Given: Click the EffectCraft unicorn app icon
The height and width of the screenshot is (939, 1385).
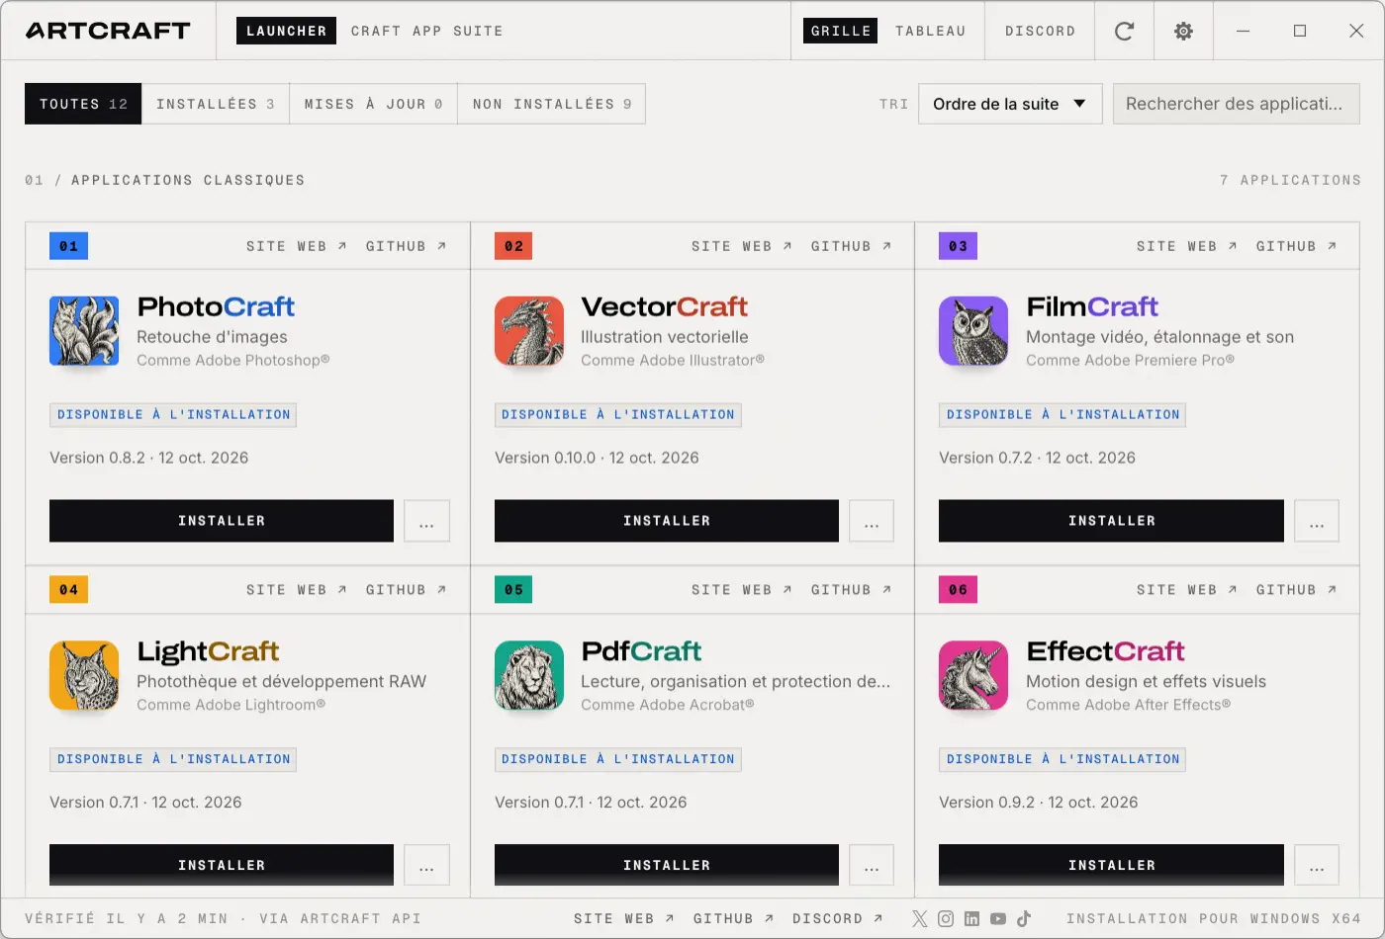Looking at the screenshot, I should pos(973,675).
